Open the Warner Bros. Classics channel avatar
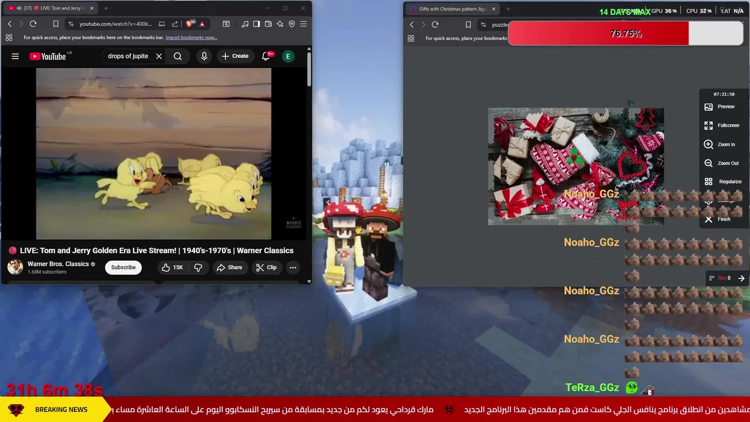This screenshot has width=750, height=422. pyautogui.click(x=15, y=267)
